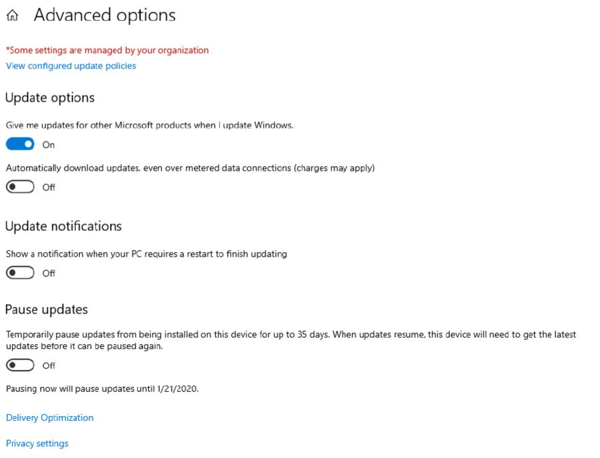Click the On label beside Microsoft products toggle
600x458 pixels.
(x=49, y=145)
